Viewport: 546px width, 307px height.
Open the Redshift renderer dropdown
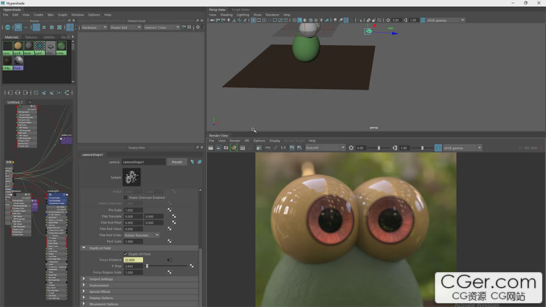[324, 148]
